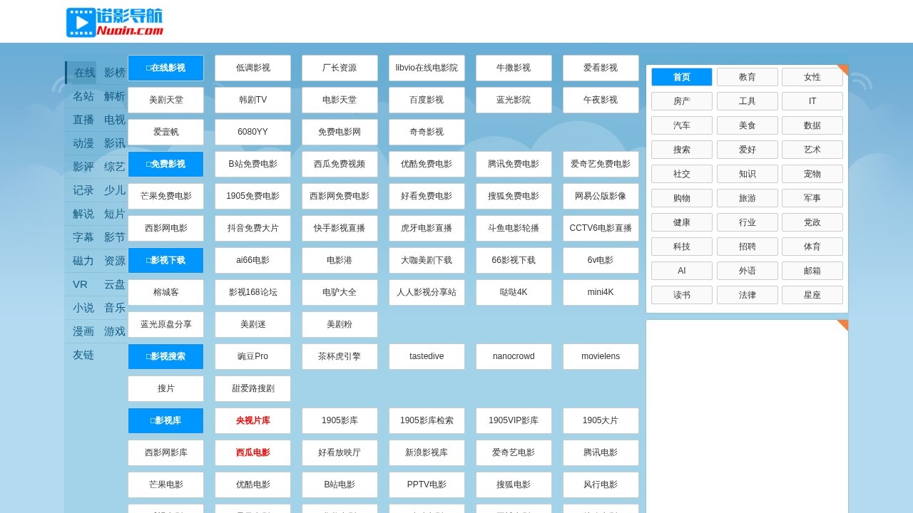Select the 游戏 sidebar item
The width and height of the screenshot is (913, 513).
click(115, 331)
